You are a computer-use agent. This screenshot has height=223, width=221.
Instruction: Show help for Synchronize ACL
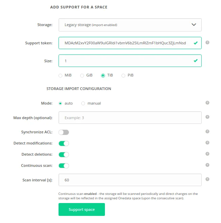coord(207,132)
